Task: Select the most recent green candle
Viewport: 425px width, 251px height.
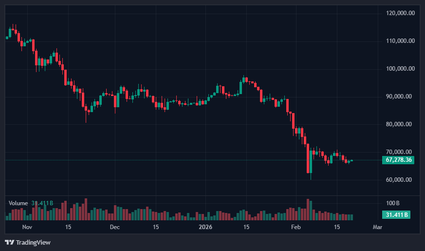Action: click(x=351, y=160)
